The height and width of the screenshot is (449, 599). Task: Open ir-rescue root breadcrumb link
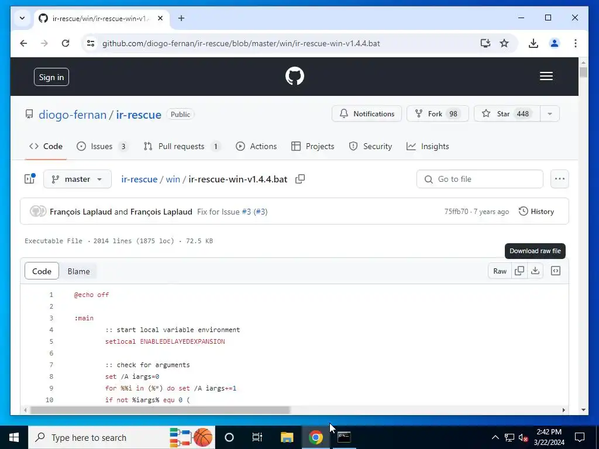click(x=139, y=179)
